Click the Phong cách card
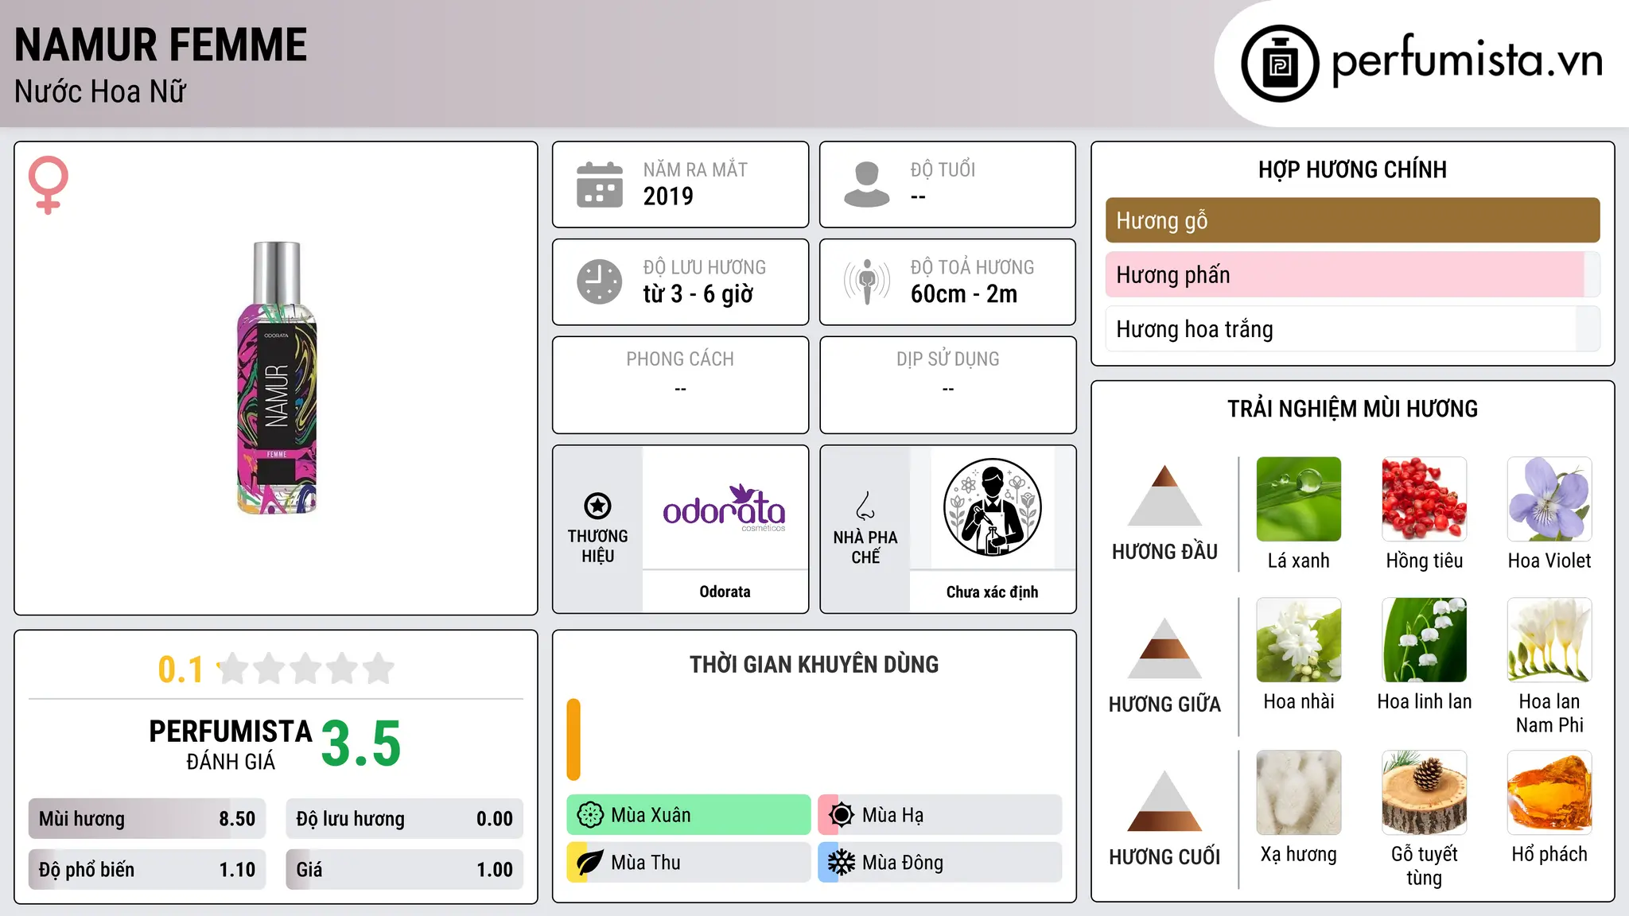The width and height of the screenshot is (1629, 916). point(680,385)
